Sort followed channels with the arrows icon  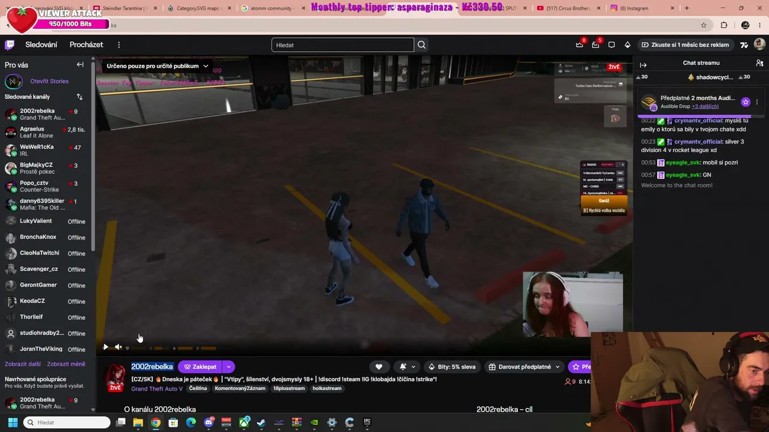point(79,97)
